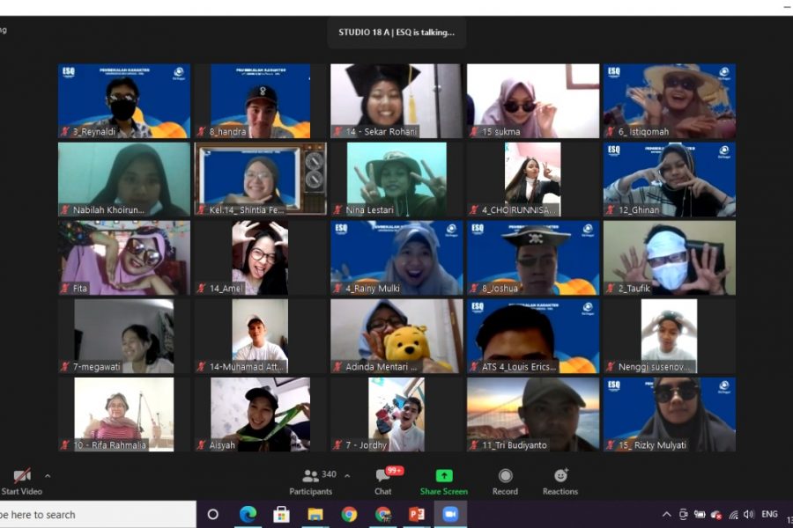Open the Chat panel
The image size is (793, 528).
pyautogui.click(x=382, y=480)
